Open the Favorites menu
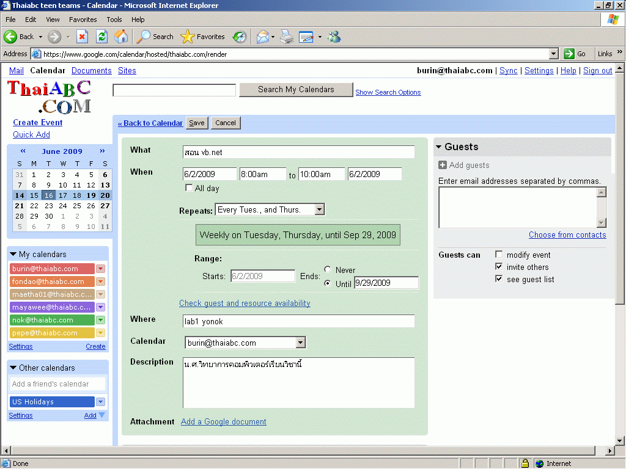This screenshot has width=626, height=469. (83, 20)
